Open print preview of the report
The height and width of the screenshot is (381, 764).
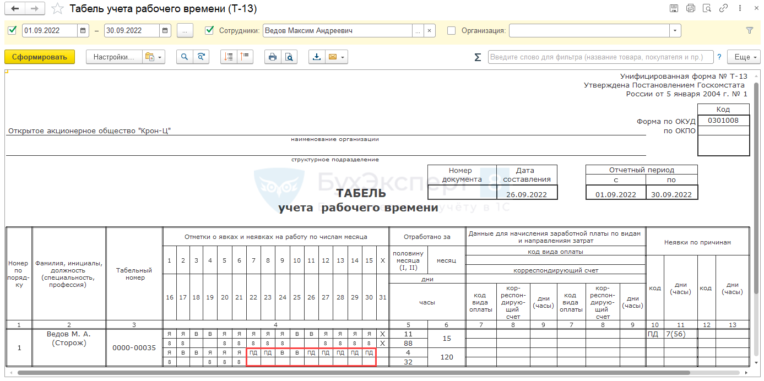tap(288, 57)
